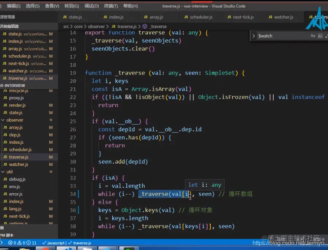Open error.js in the util folder

29,194
